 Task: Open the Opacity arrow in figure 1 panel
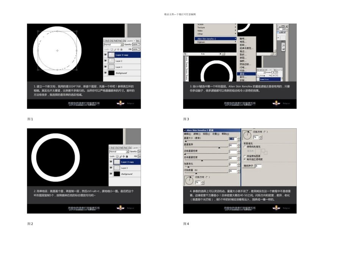140,45
